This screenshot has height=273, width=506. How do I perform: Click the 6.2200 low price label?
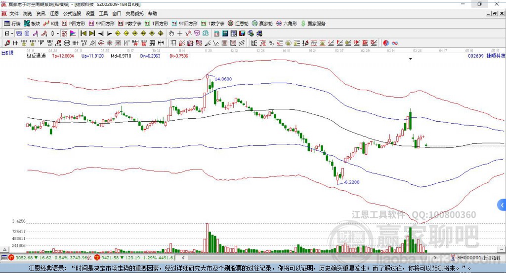pos(352,182)
